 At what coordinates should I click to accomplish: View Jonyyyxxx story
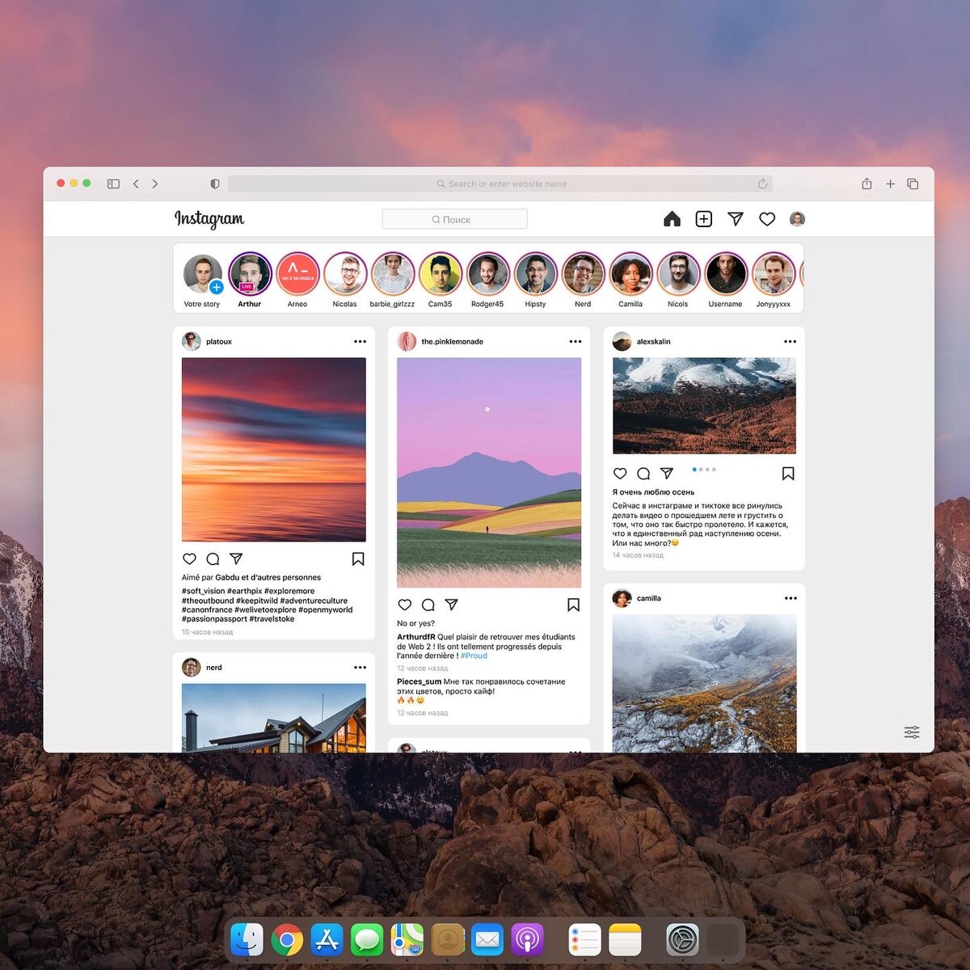point(774,274)
